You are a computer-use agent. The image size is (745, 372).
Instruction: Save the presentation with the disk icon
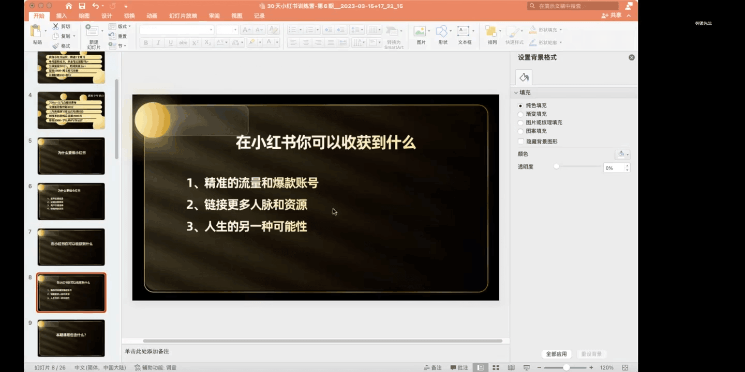(82, 6)
